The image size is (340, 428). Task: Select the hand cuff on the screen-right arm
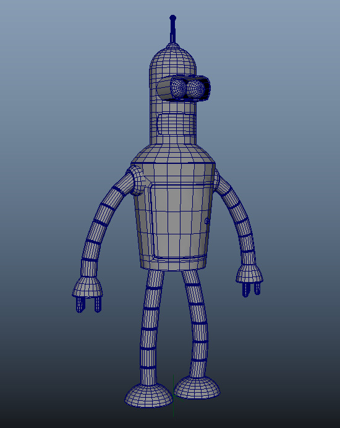(249, 274)
